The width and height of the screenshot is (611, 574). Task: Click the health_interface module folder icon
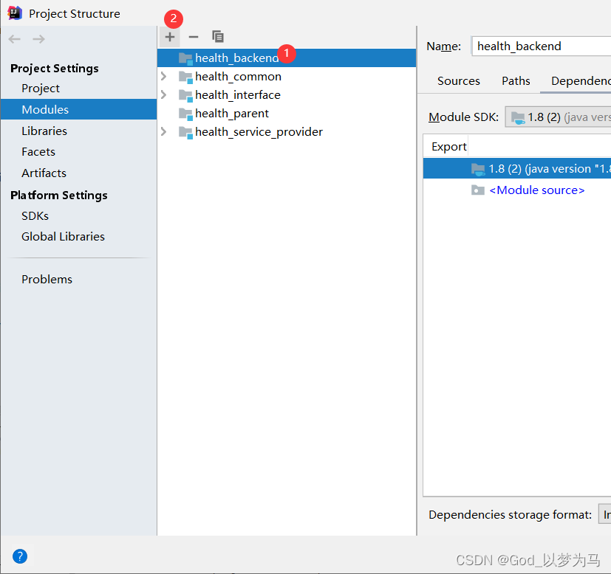pos(185,95)
